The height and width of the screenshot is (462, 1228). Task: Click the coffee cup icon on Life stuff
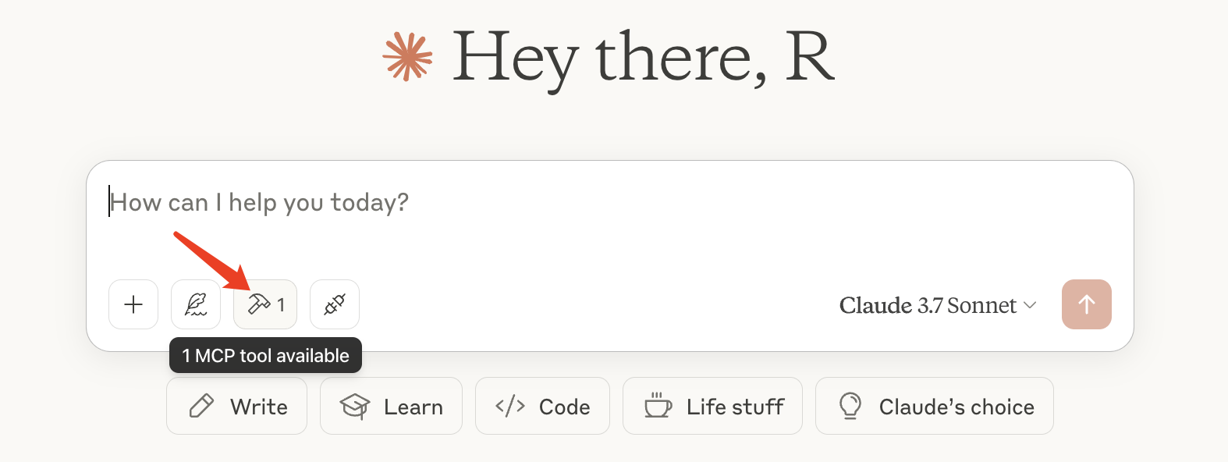[658, 406]
